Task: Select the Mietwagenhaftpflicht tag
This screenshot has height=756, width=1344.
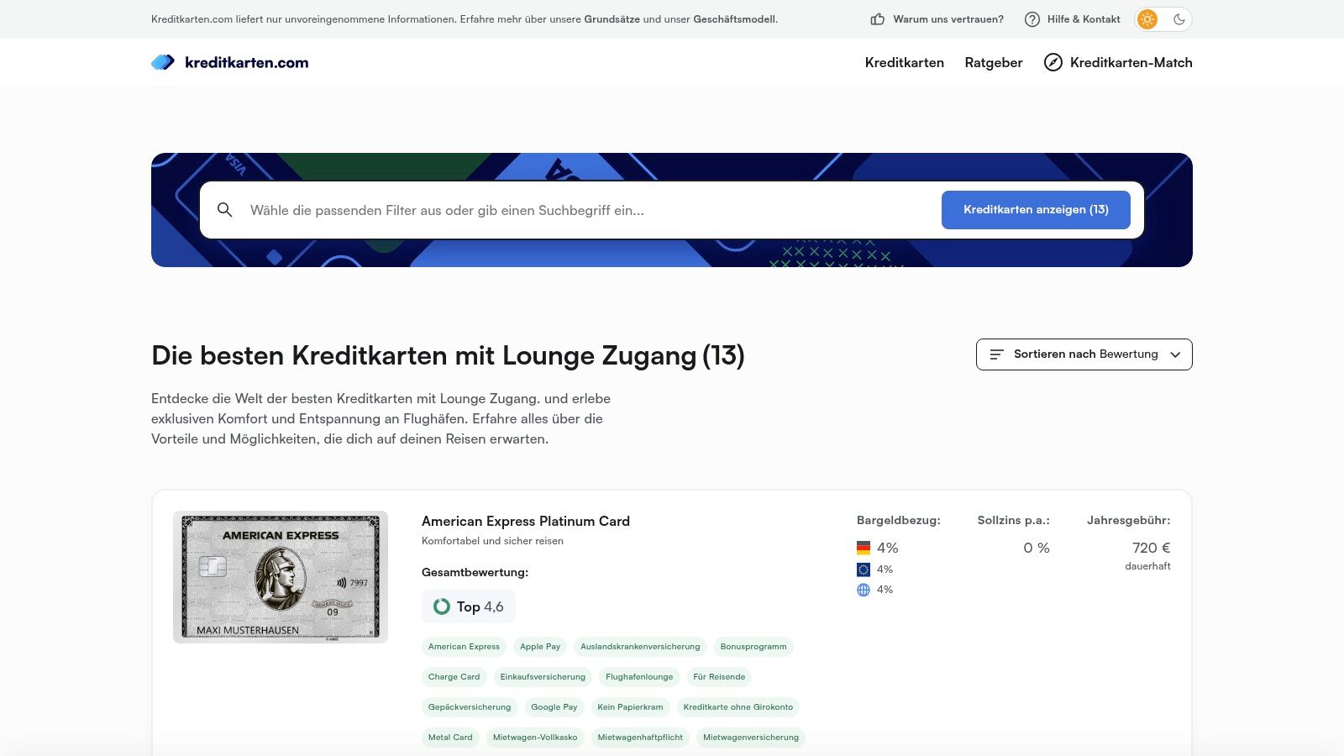Action: click(640, 738)
